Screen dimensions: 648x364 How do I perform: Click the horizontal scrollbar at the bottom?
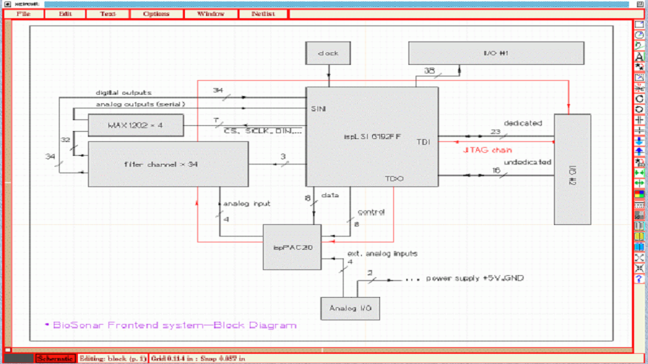[x=323, y=350]
